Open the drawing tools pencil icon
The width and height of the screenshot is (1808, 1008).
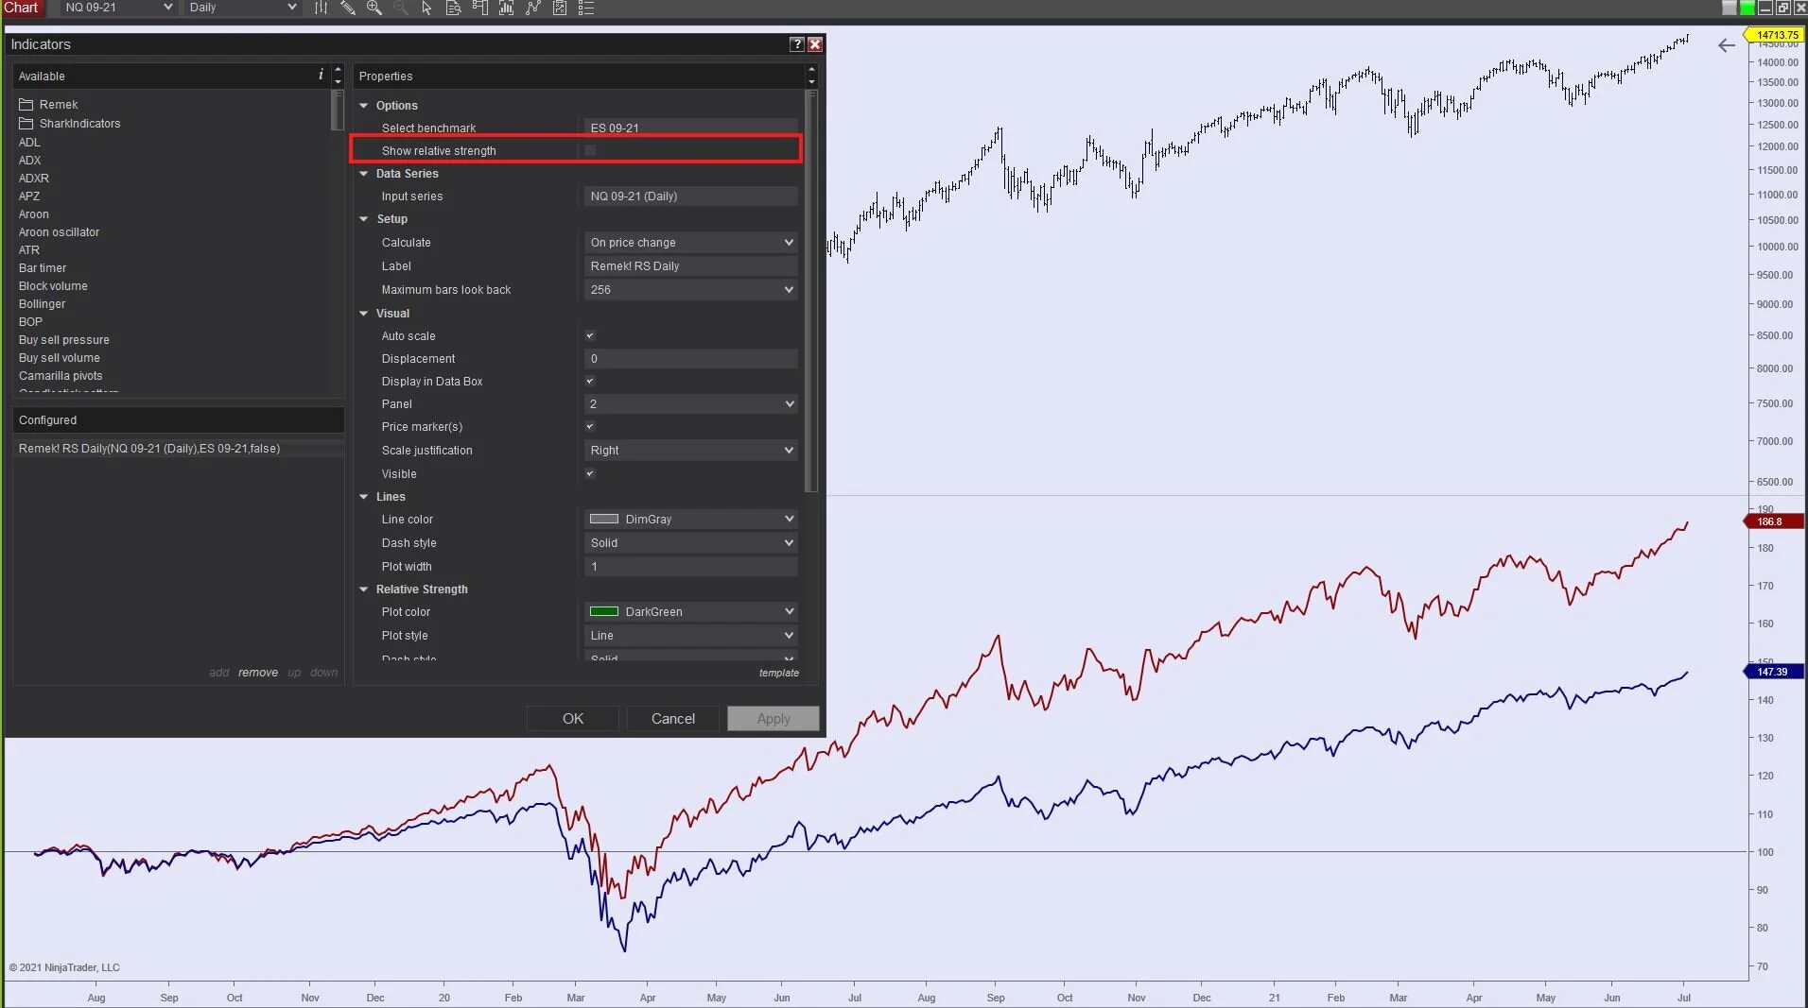pyautogui.click(x=348, y=8)
